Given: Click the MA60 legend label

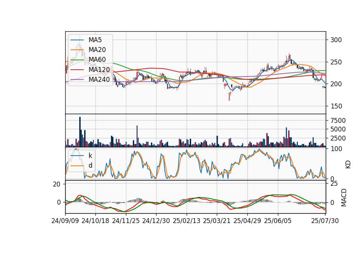Looking at the screenshot, I should point(97,60).
